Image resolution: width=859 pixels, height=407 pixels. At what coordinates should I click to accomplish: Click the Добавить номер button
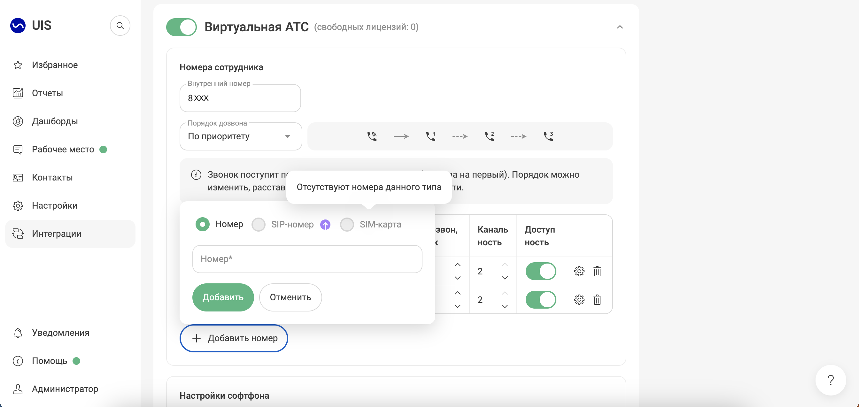pyautogui.click(x=233, y=338)
